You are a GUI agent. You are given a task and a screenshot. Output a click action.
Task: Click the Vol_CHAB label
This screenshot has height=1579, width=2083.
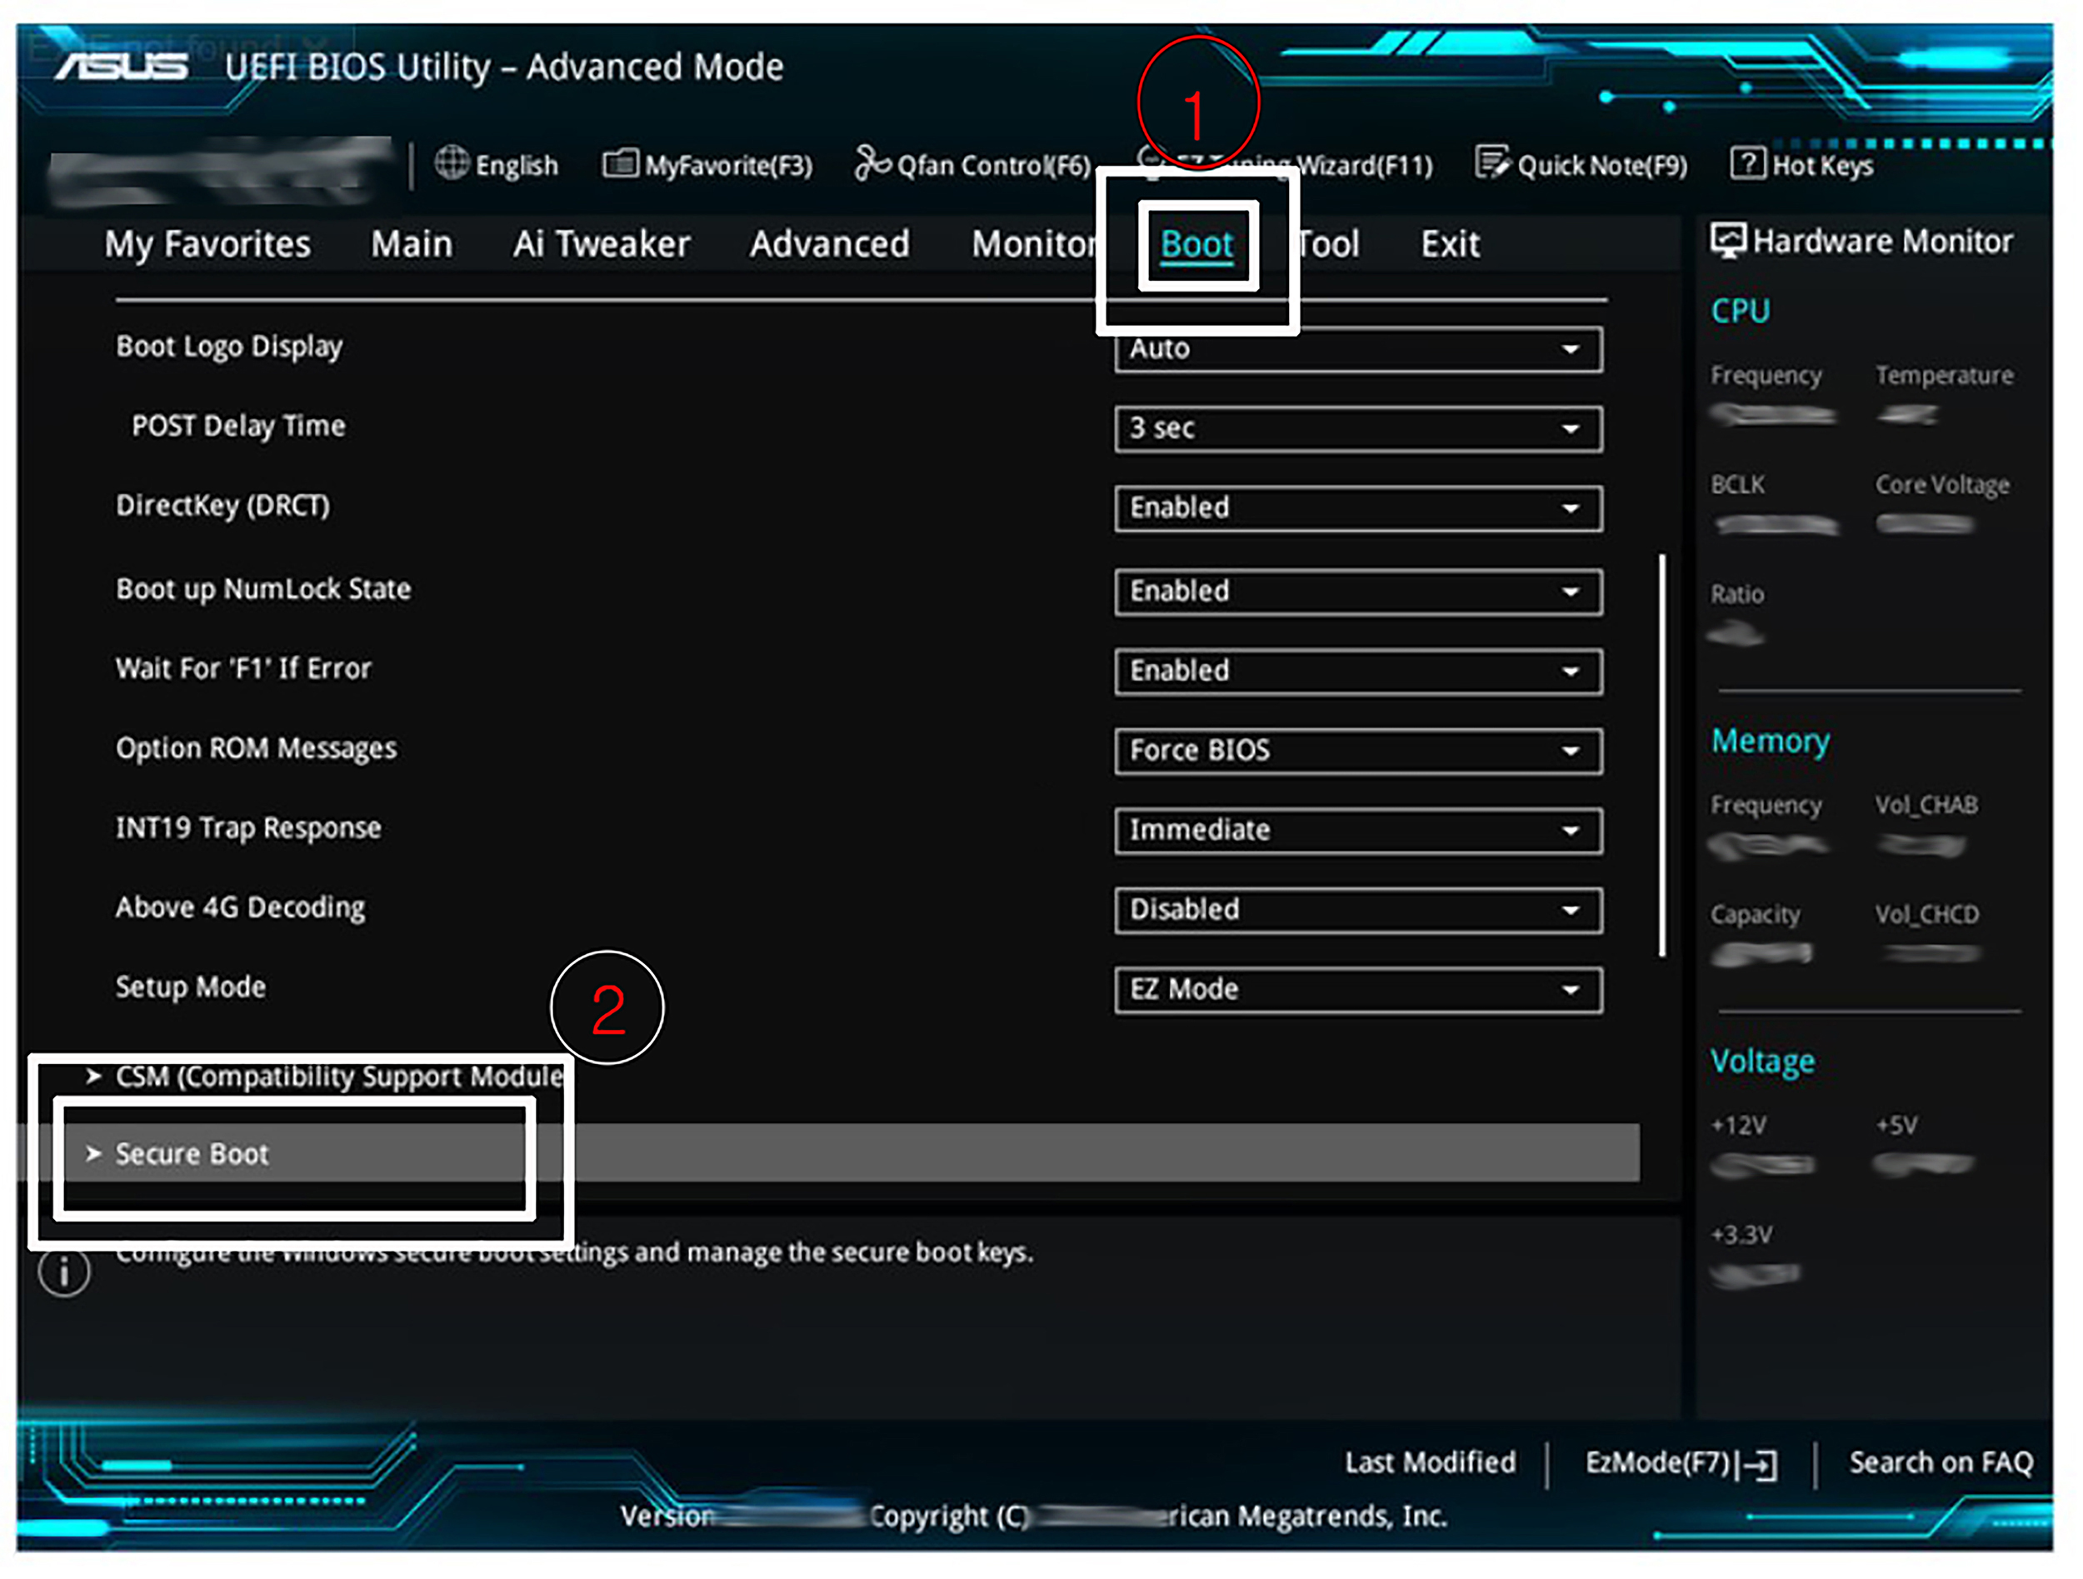tap(1926, 805)
